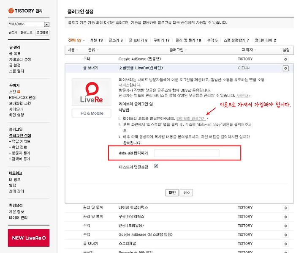Viewport: 304px width, 253px height.
Task: Select the 관리 및 통계 10 filter tab
Action: click(188, 40)
